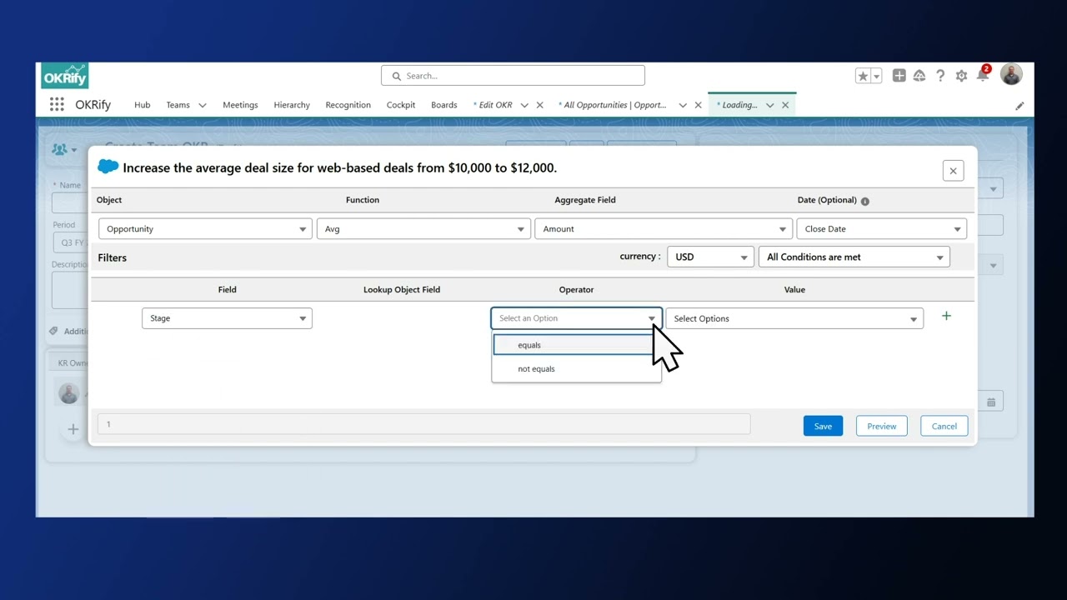This screenshot has width=1067, height=600.
Task: Open the All Conditions are met dropdown
Action: 854,257
